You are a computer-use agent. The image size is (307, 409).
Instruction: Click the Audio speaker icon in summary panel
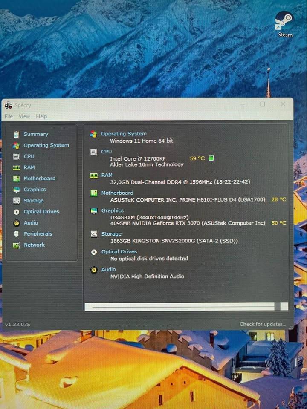click(x=94, y=270)
